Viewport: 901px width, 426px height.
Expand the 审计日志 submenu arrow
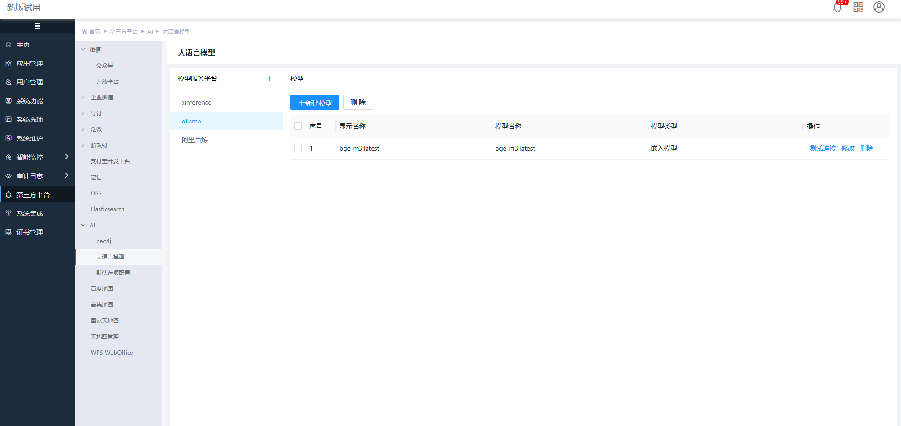click(x=67, y=175)
